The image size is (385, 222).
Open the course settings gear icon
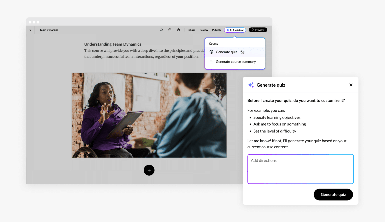click(178, 30)
